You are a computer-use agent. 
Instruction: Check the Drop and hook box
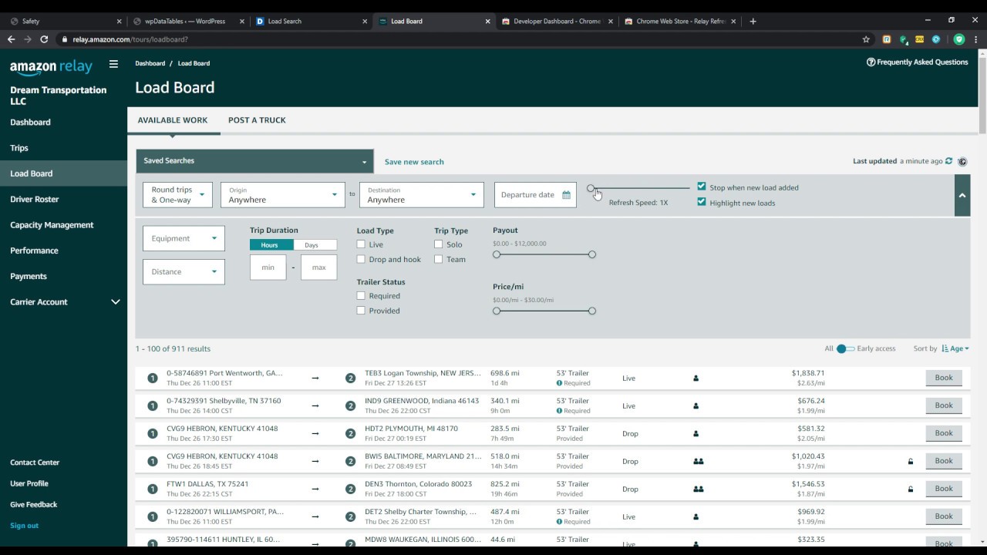(361, 259)
